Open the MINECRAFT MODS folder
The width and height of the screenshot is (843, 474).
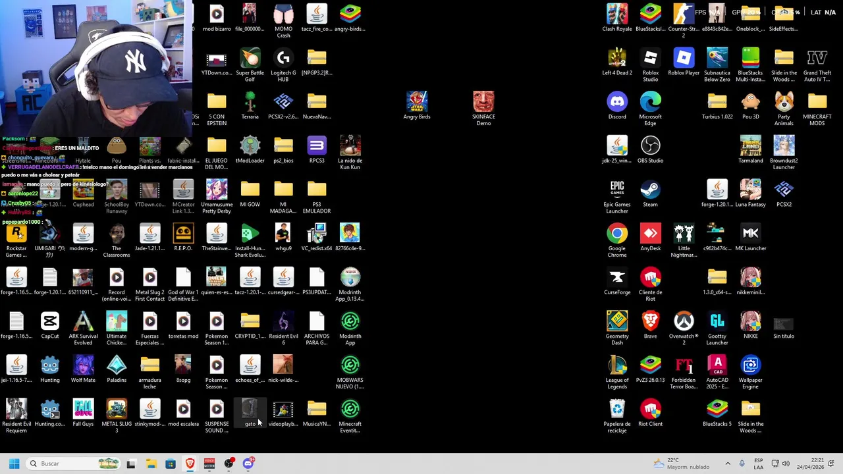coord(817,109)
